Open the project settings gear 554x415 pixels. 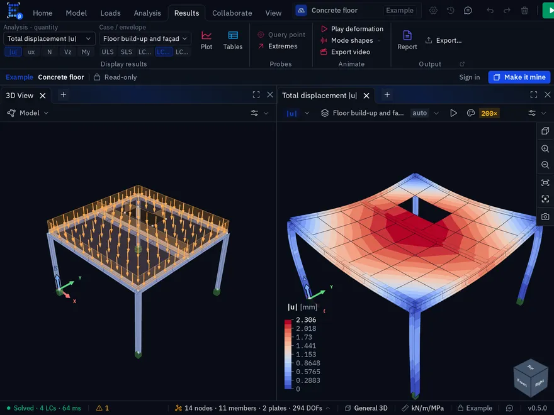pyautogui.click(x=433, y=11)
